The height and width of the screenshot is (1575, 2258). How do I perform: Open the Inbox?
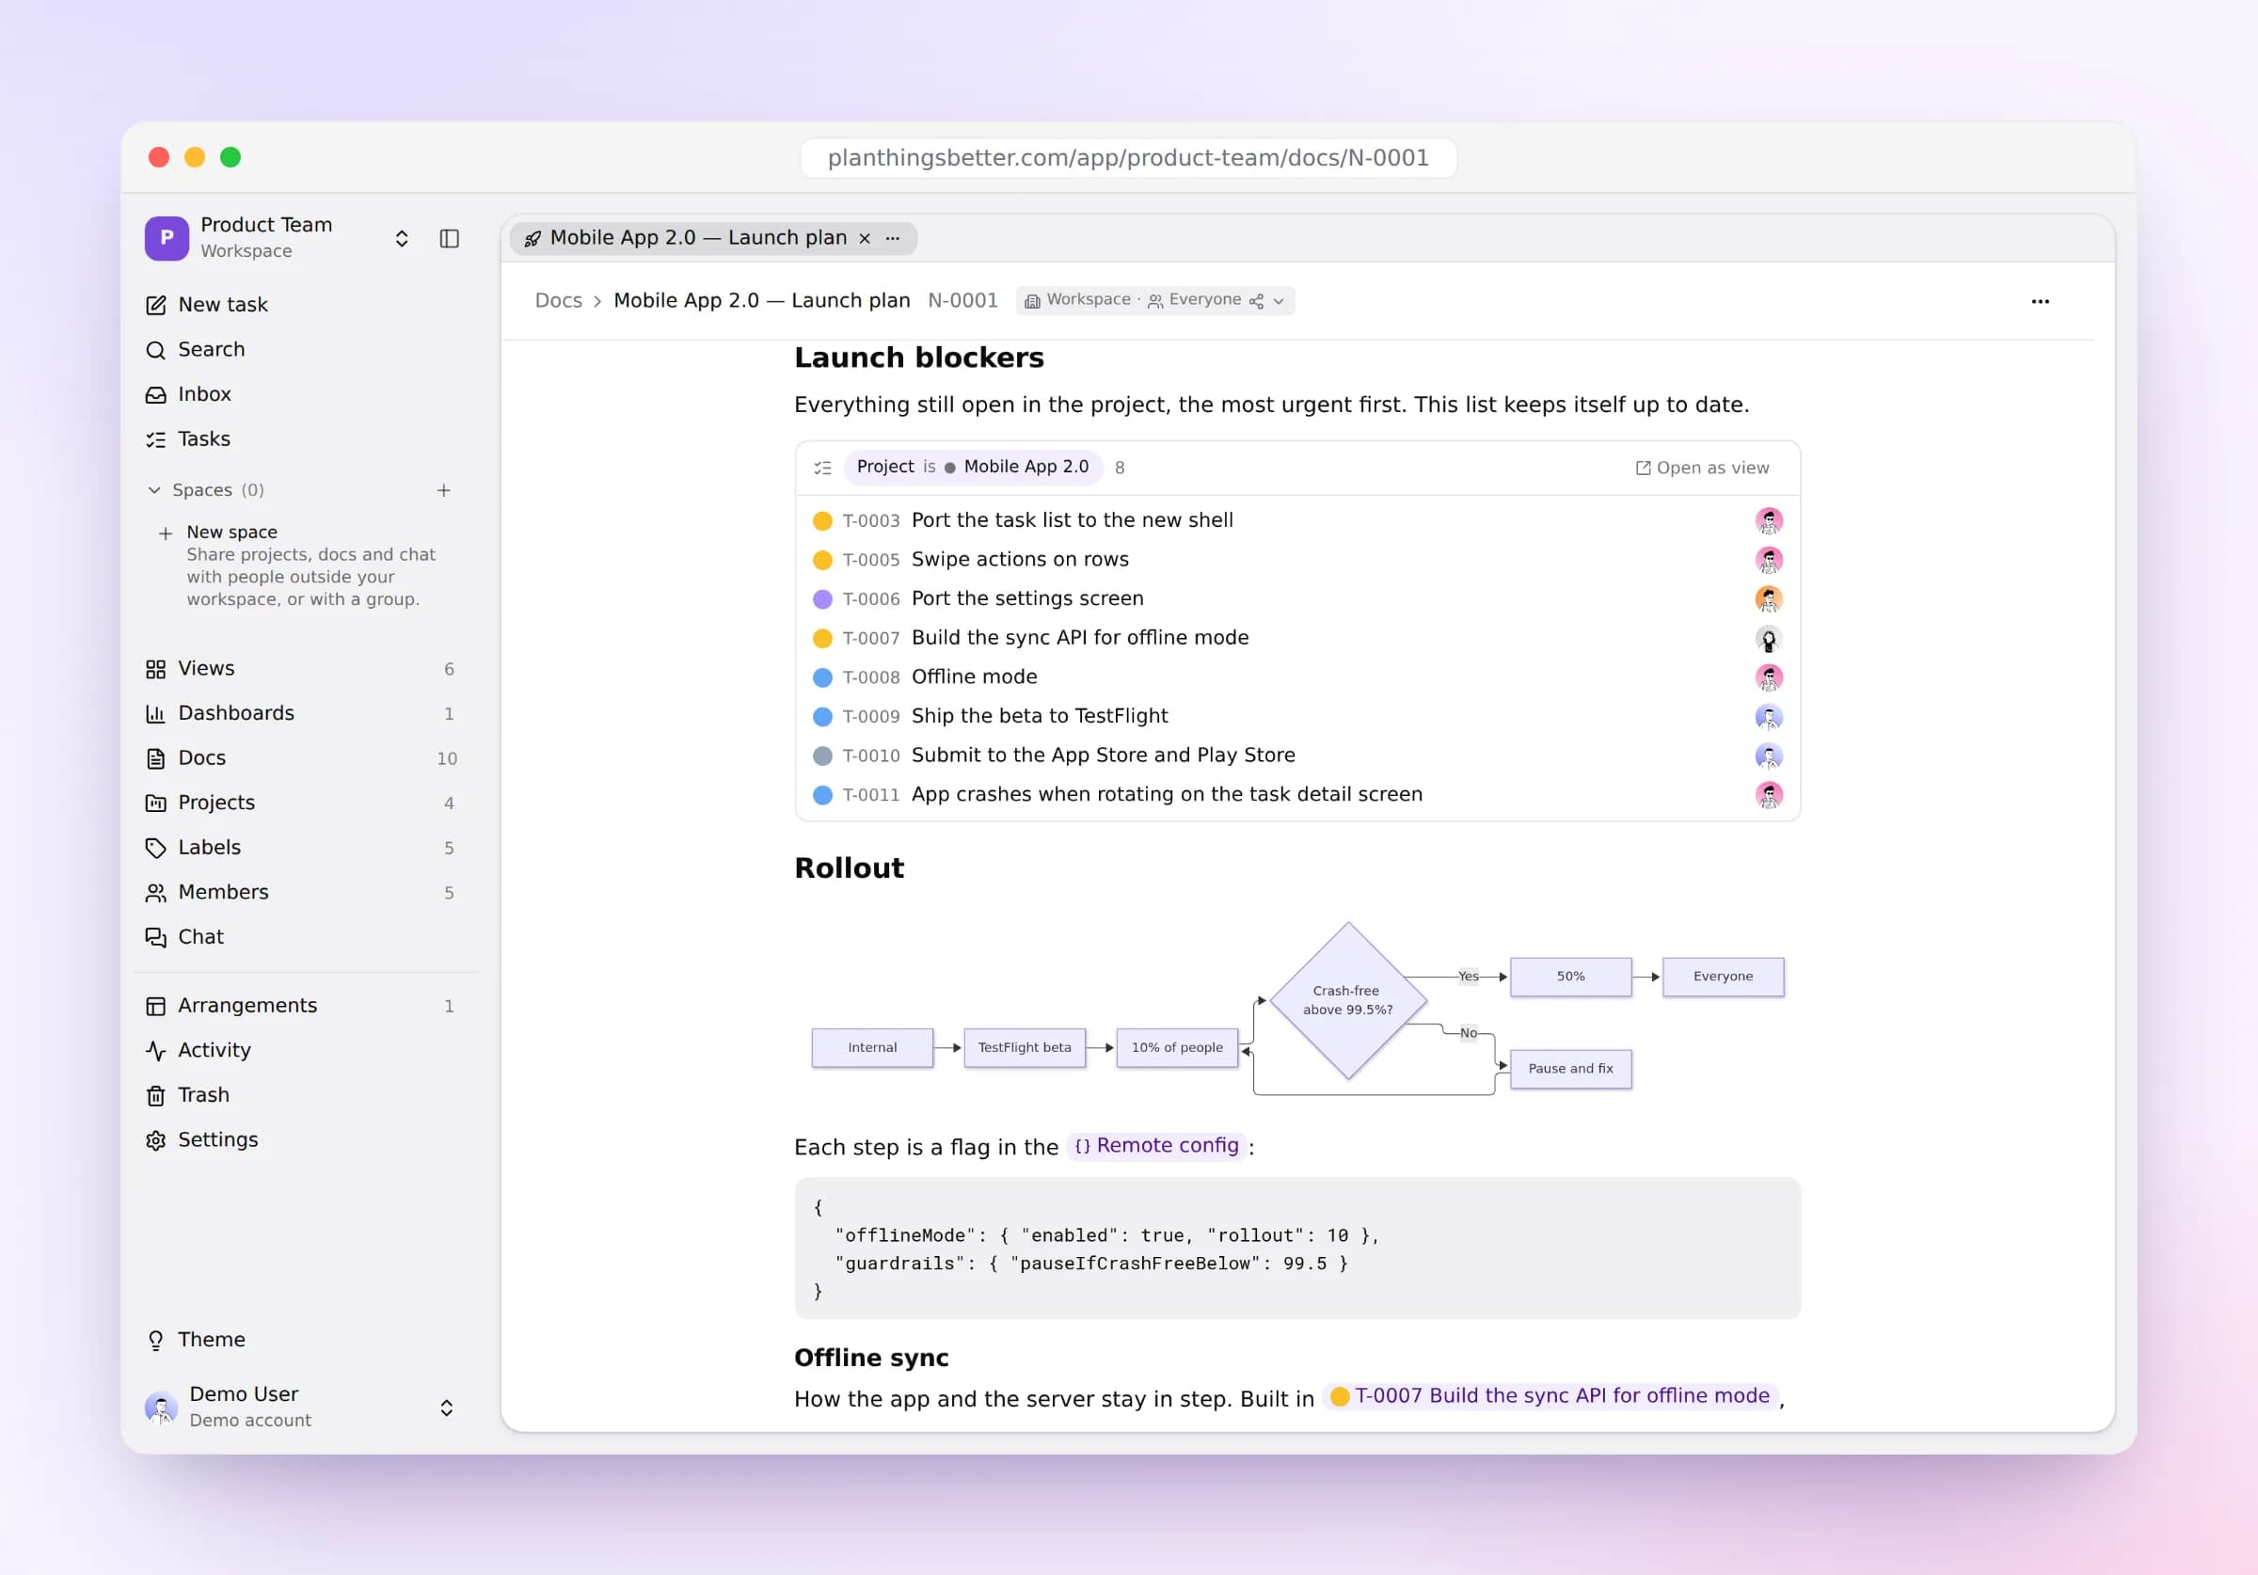(x=304, y=394)
